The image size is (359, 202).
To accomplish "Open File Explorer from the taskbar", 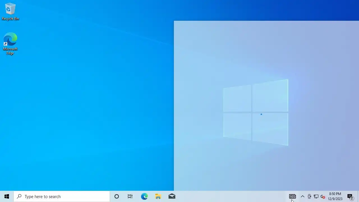I will tap(158, 196).
